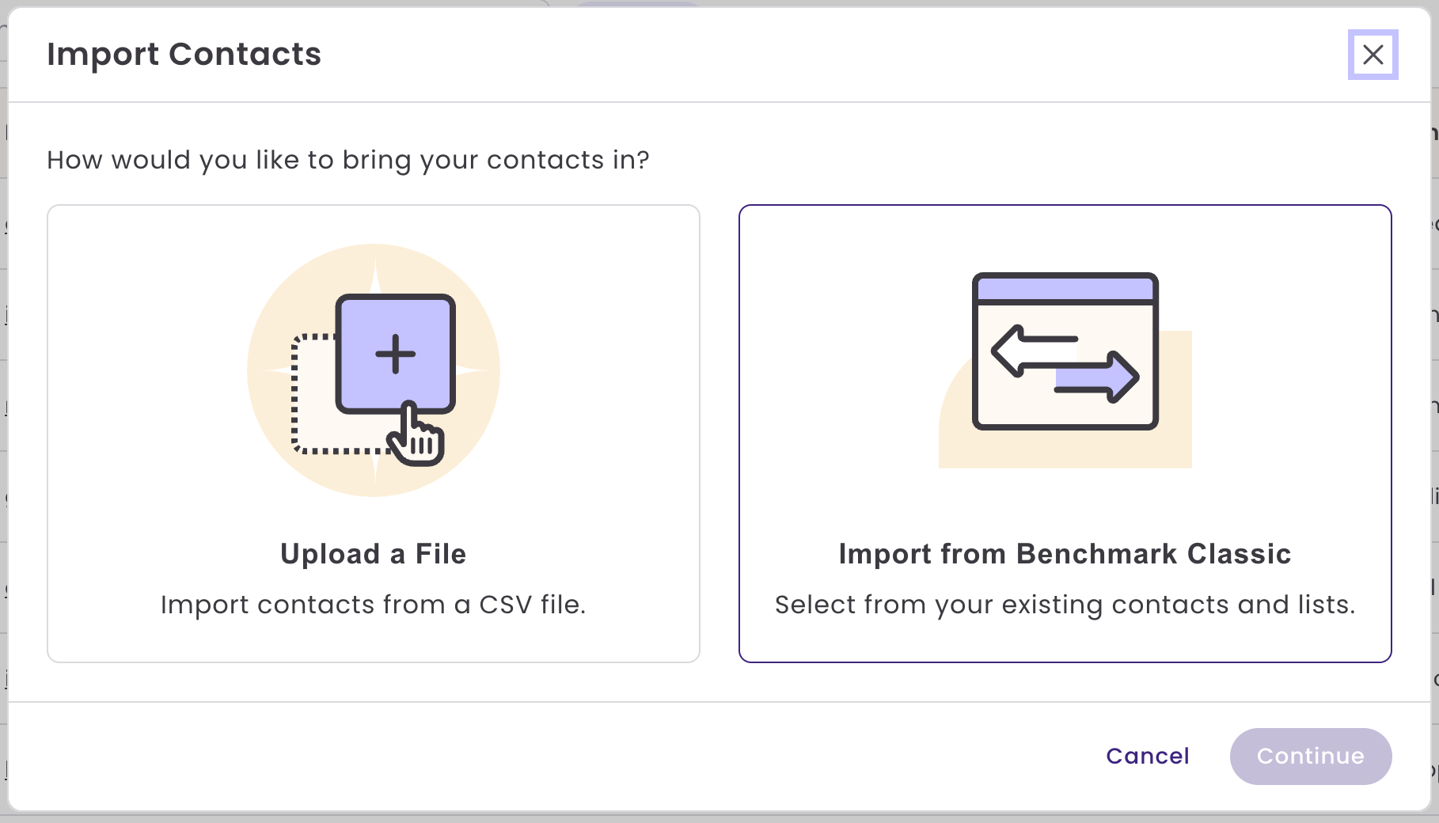
Task: Click the Continue button
Action: point(1311,757)
